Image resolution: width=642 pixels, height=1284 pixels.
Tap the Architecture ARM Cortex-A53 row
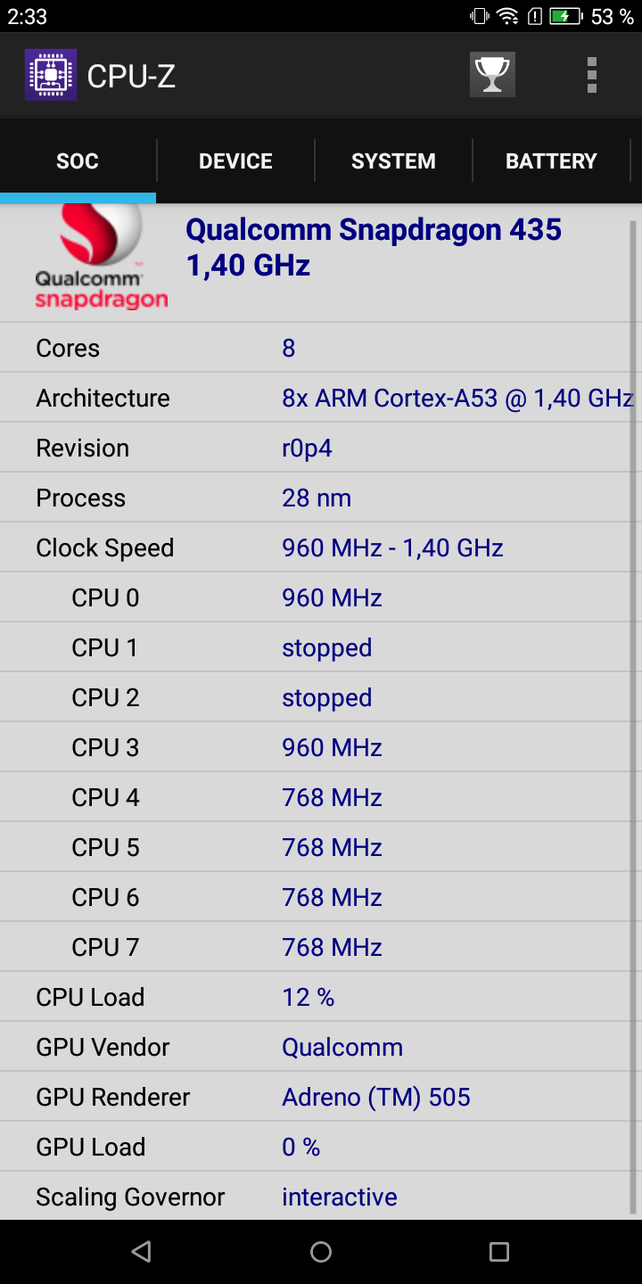coord(316,398)
